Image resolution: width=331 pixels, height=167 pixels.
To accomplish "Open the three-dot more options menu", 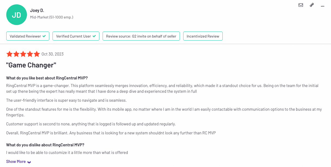I will point(323,6).
